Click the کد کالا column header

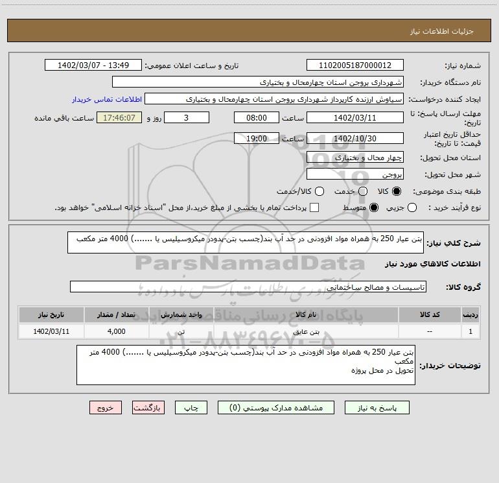[x=430, y=314]
